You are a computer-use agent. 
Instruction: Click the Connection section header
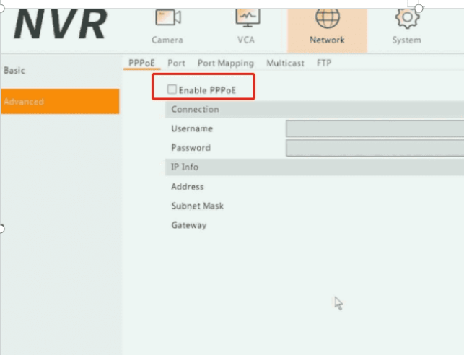click(195, 110)
